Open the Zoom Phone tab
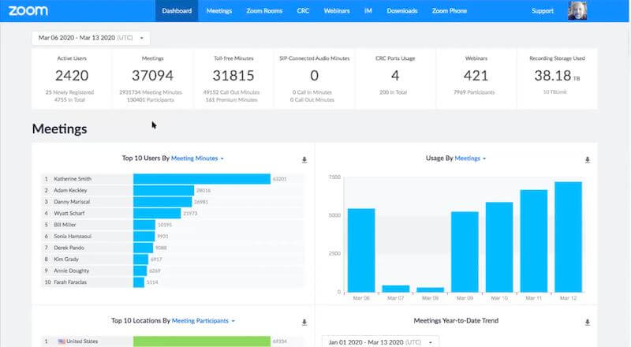631x347 pixels. coord(450,11)
